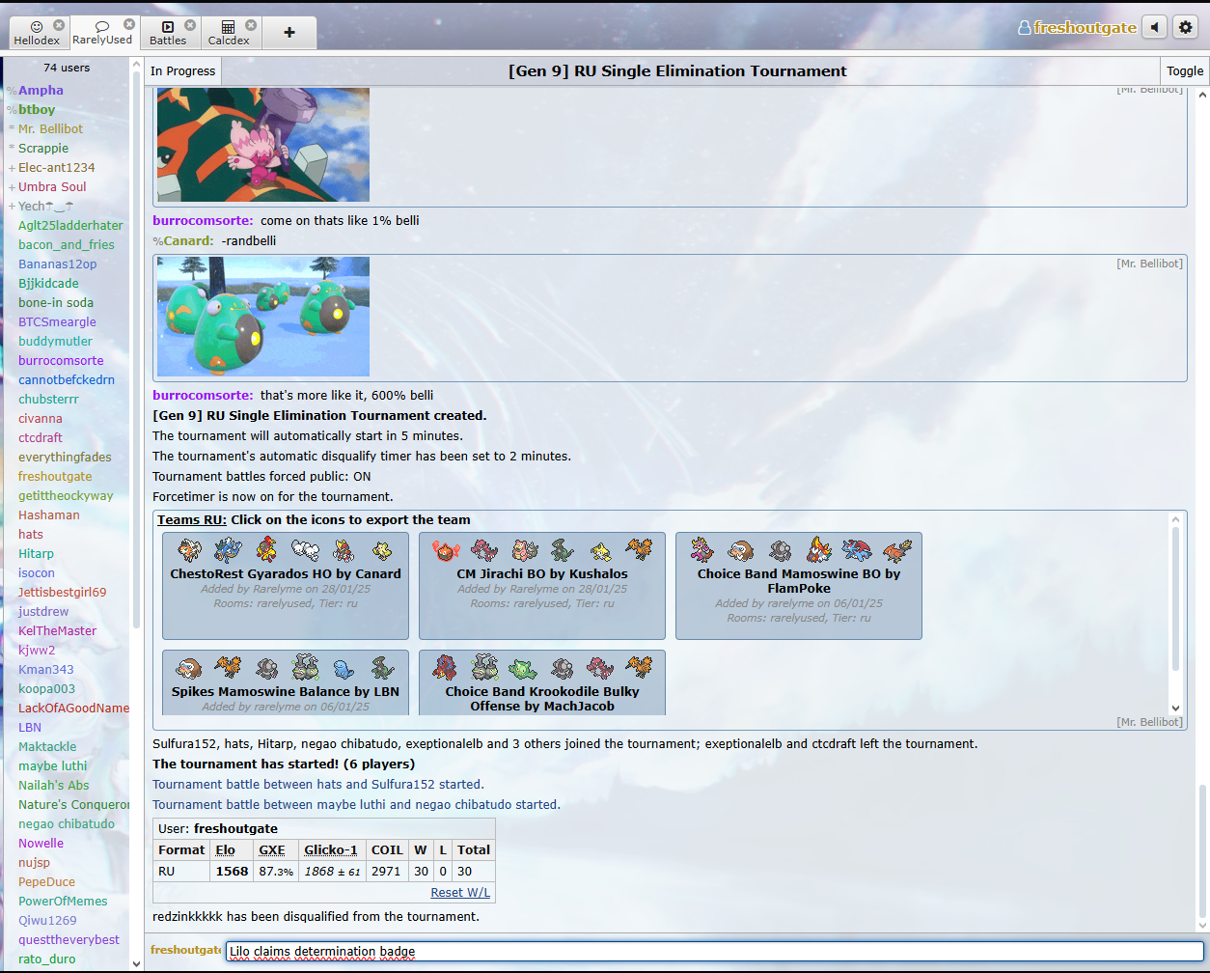Select user Ampha in the user list
Screen dimensions: 1210x973
pyautogui.click(x=41, y=90)
